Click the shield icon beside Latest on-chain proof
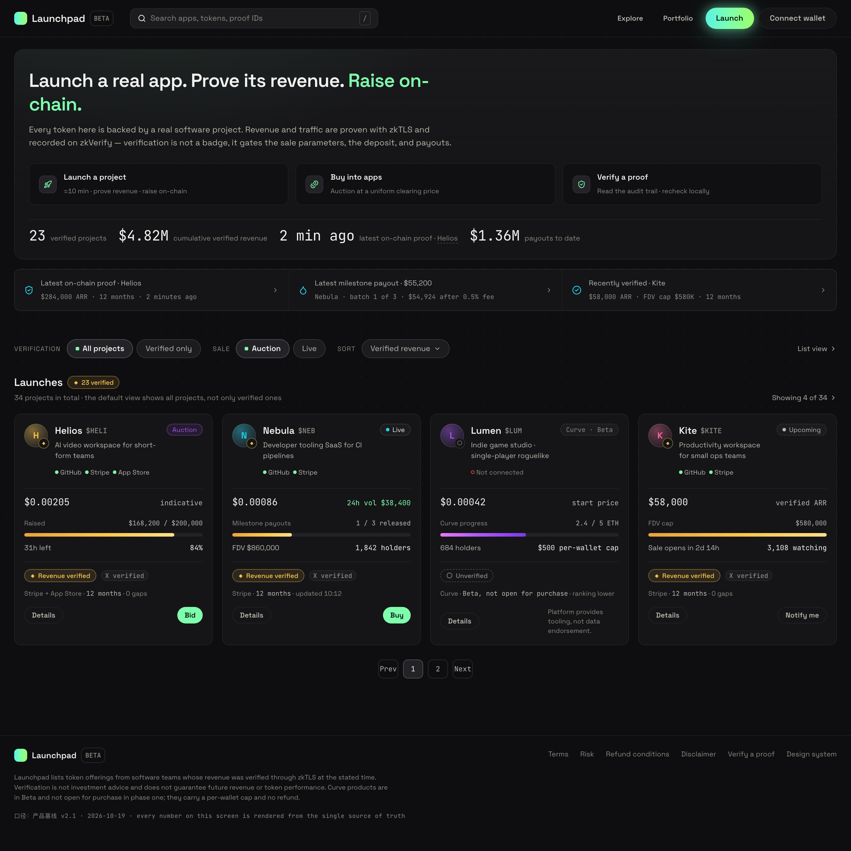 coord(29,290)
